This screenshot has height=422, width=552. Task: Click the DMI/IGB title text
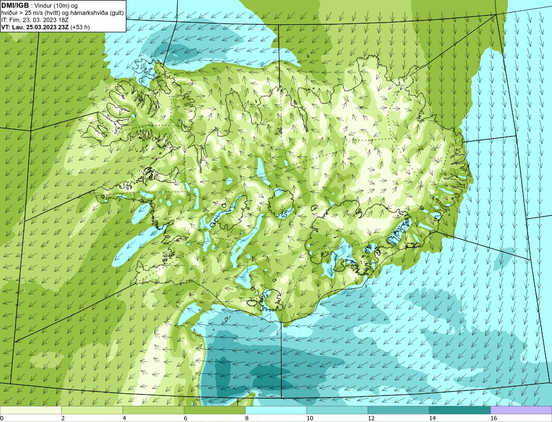[x=15, y=6]
